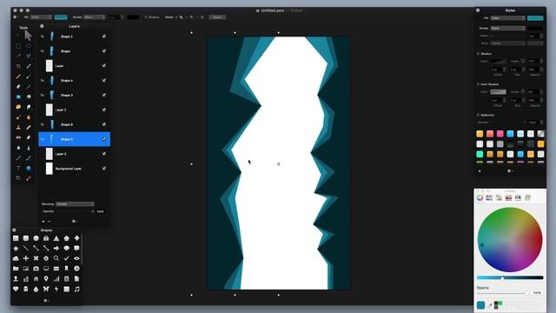Apply the pink style preset
The height and width of the screenshot is (313, 556).
tap(500, 134)
